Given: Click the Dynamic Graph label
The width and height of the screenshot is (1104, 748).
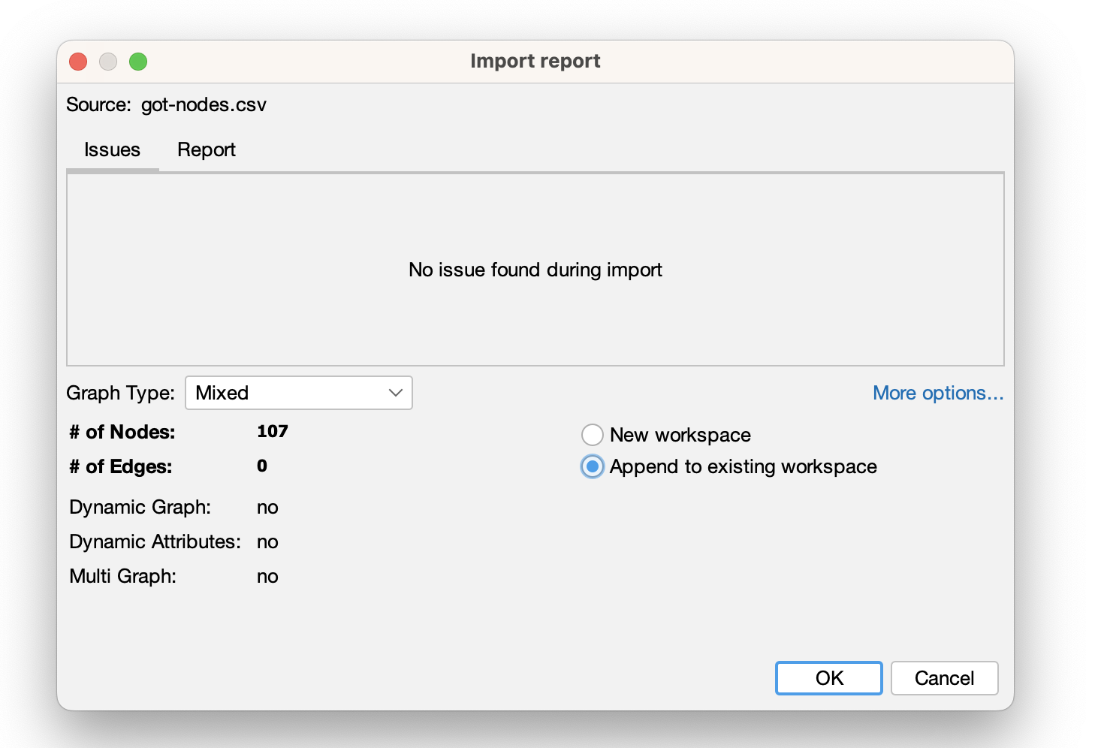Looking at the screenshot, I should click(140, 507).
